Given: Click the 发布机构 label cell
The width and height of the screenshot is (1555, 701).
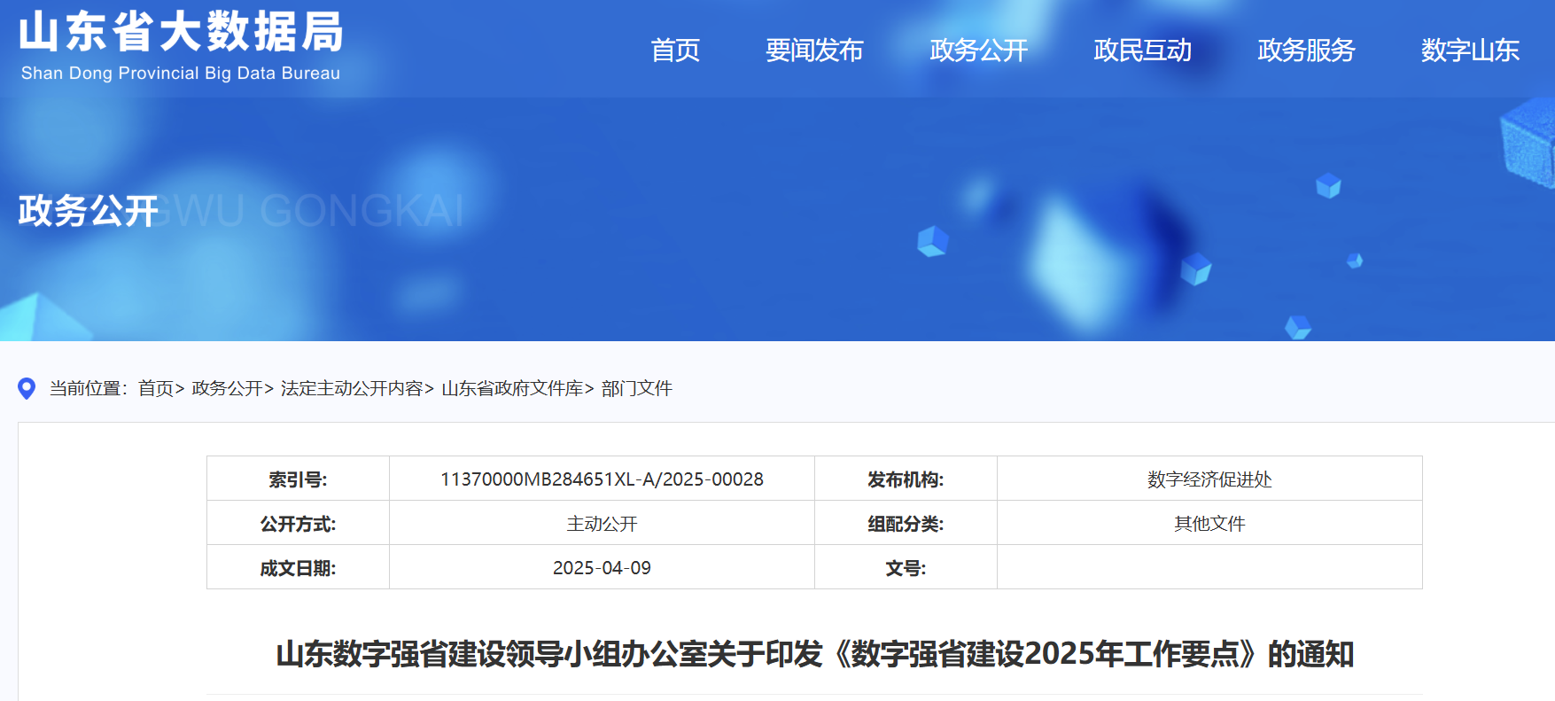Looking at the screenshot, I should tap(906, 479).
